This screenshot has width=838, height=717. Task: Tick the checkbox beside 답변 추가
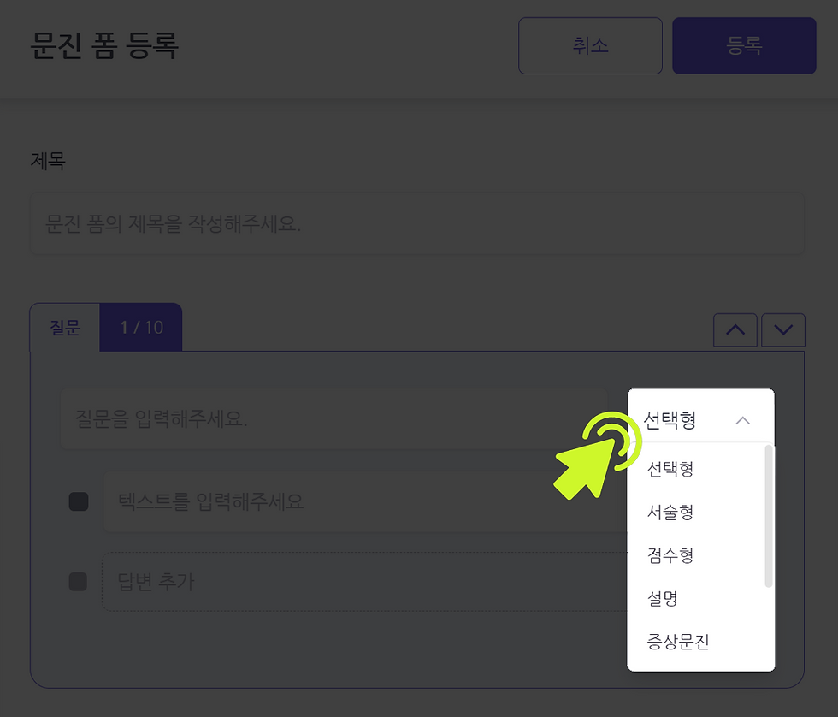click(78, 581)
